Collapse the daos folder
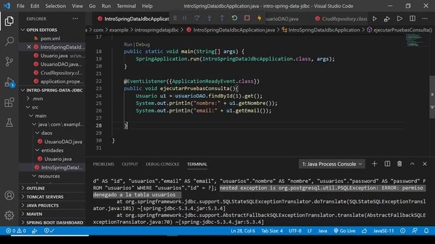 click(x=44, y=133)
